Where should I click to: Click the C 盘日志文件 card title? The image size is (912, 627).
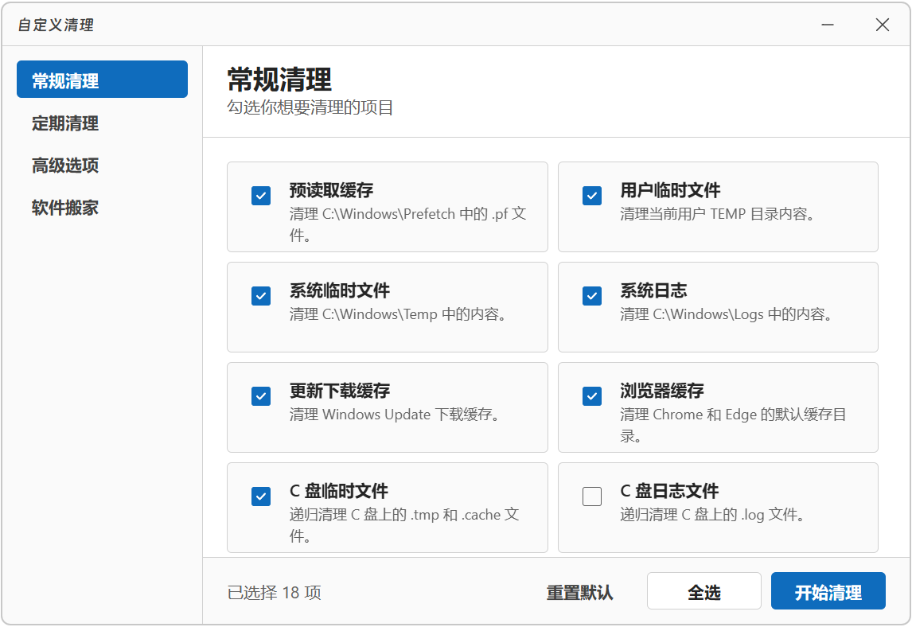click(x=669, y=491)
